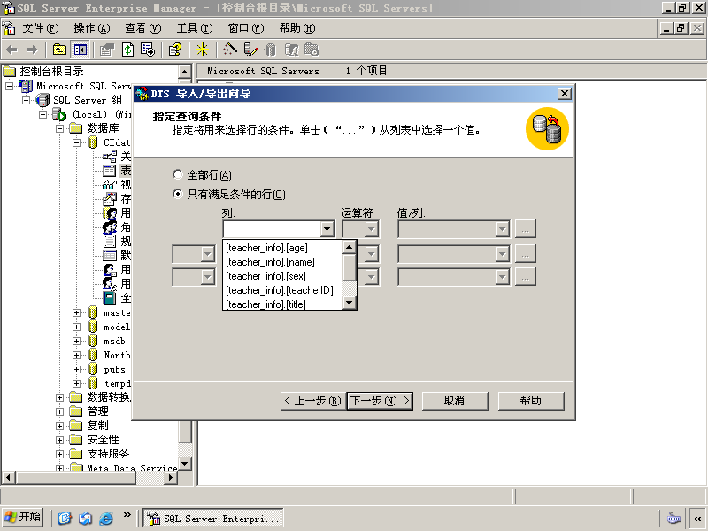Open the third row and/or dropdown
This screenshot has height=531, width=708.
(207, 276)
